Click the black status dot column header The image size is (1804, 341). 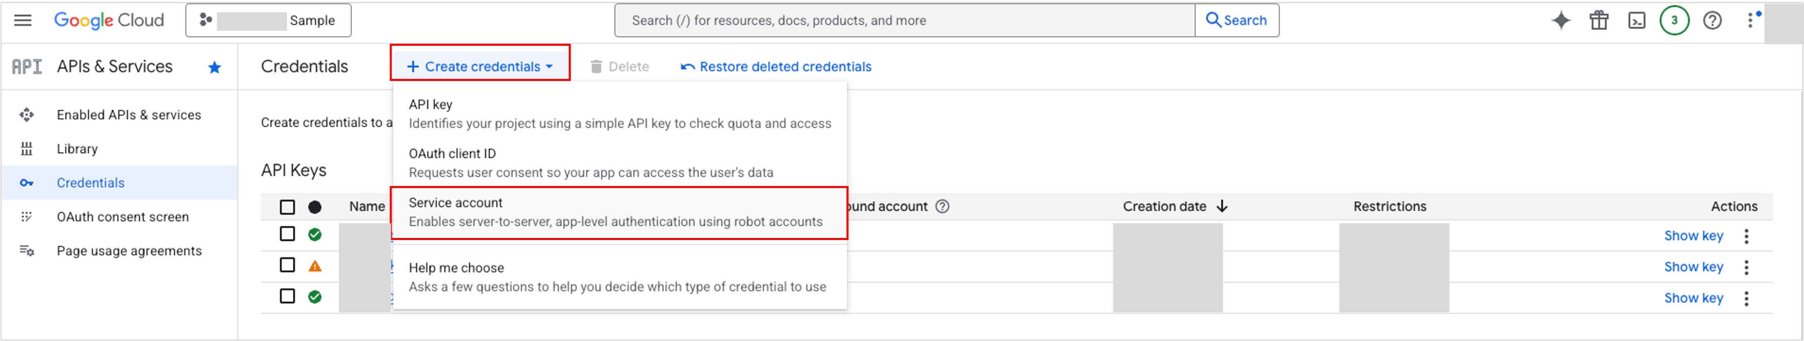pos(315,207)
